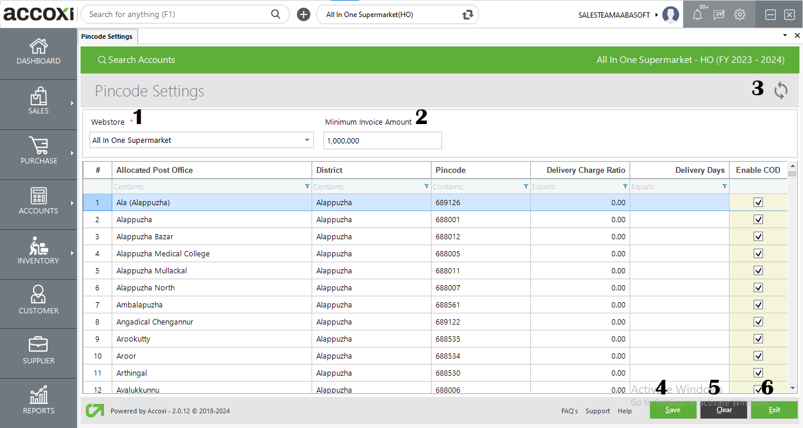Click the Save button
803x428 pixels.
click(x=672, y=410)
